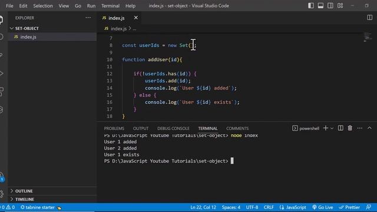Viewport: 377px width, 212px height.
Task: Open Run and Debug activity icon
Action: click(1, 73)
